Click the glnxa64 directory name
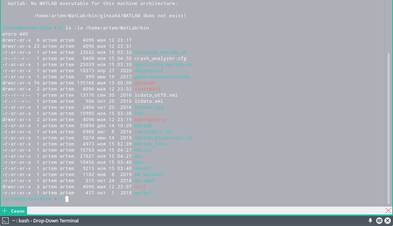Viewport: 393px width, 226px height. point(145,83)
